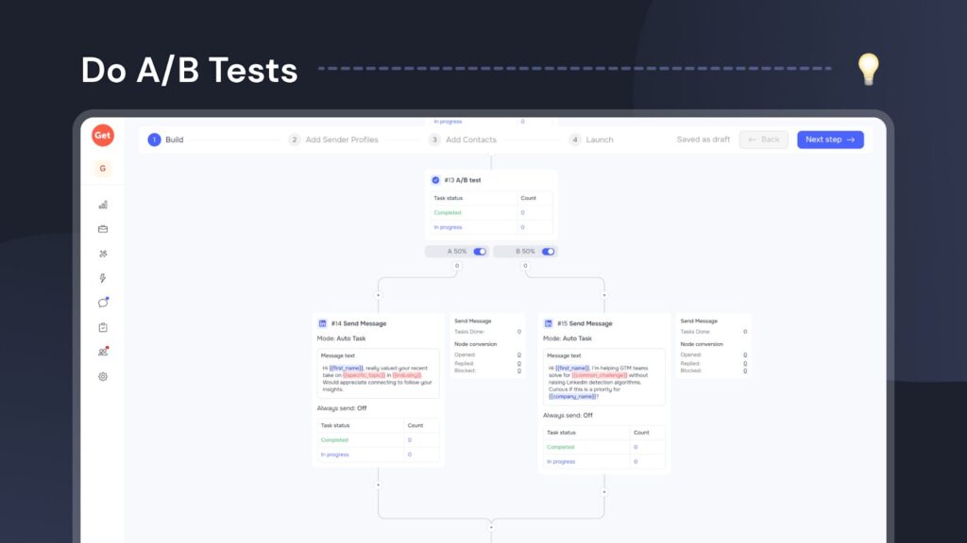Click the Next step button

pos(829,139)
